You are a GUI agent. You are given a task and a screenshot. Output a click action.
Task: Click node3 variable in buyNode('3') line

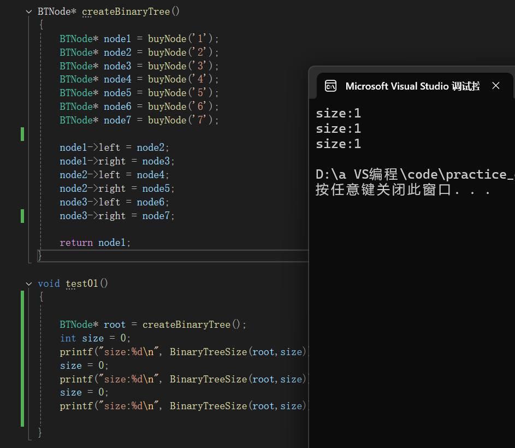[x=117, y=66]
